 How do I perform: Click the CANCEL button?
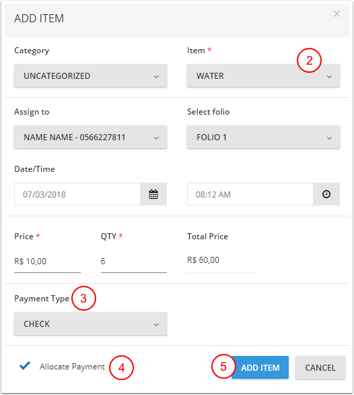(320, 367)
